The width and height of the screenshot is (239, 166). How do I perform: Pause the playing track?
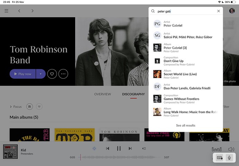point(119,148)
